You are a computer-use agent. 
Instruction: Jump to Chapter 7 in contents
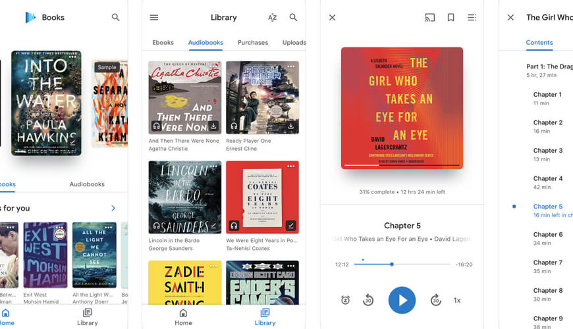(547, 266)
